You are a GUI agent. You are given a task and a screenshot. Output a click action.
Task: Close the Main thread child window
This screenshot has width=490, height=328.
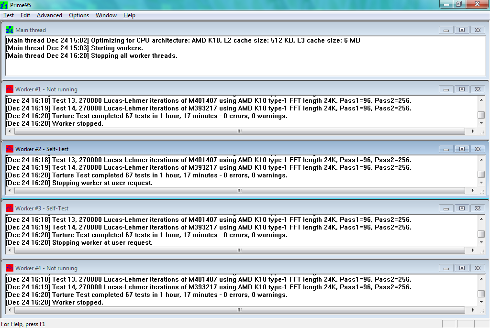pos(478,30)
